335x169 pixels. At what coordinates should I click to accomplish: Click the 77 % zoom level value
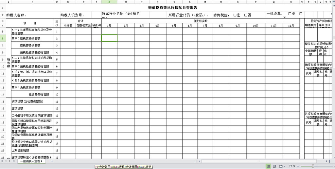tap(292, 166)
